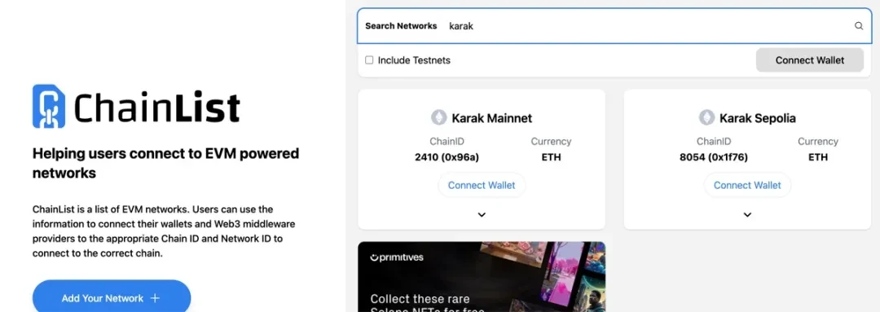The image size is (880, 312).
Task: Click the search magnifier icon
Action: pyautogui.click(x=859, y=26)
